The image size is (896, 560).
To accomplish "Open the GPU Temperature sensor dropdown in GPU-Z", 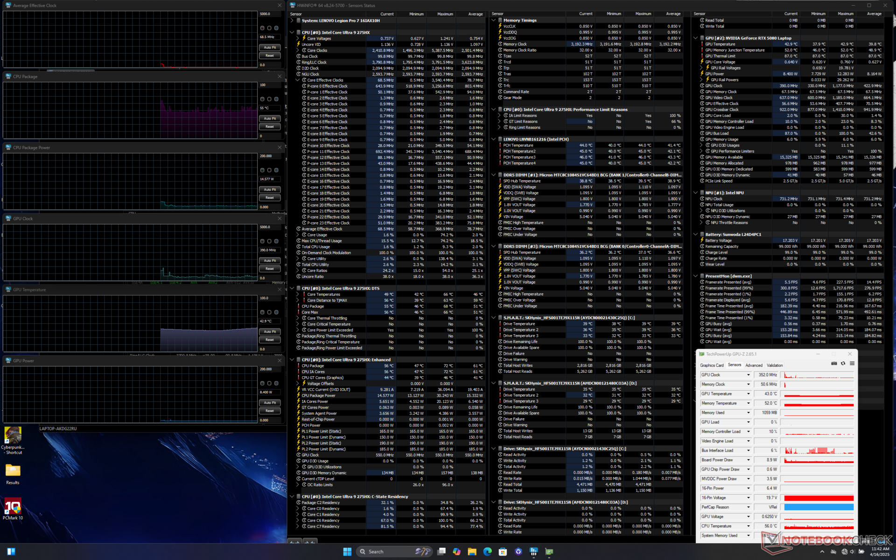I will coord(748,394).
